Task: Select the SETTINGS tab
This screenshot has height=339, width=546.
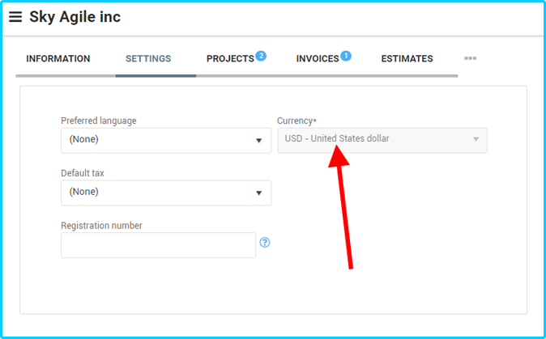Action: click(x=148, y=58)
